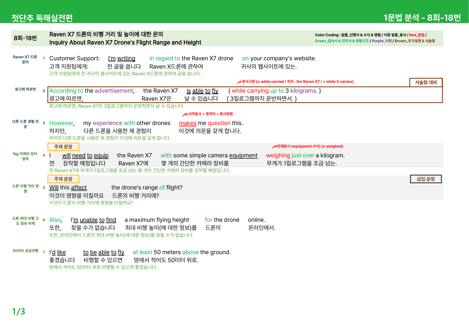Viewport: 469px width, 331px height.
Task: Click the 'Color Coding' legend line
Action: [371, 35]
